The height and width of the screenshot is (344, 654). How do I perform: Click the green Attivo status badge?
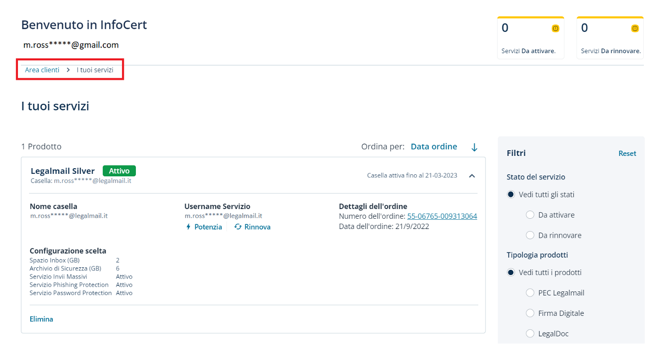tap(119, 171)
